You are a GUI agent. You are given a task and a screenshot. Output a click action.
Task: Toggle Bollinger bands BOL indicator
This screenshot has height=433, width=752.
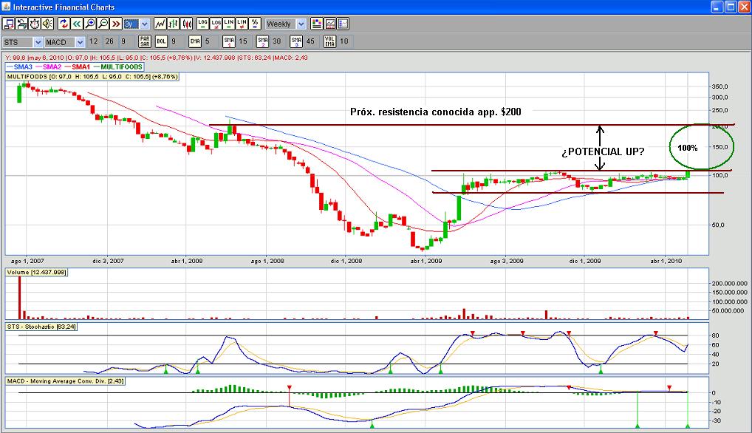click(162, 41)
